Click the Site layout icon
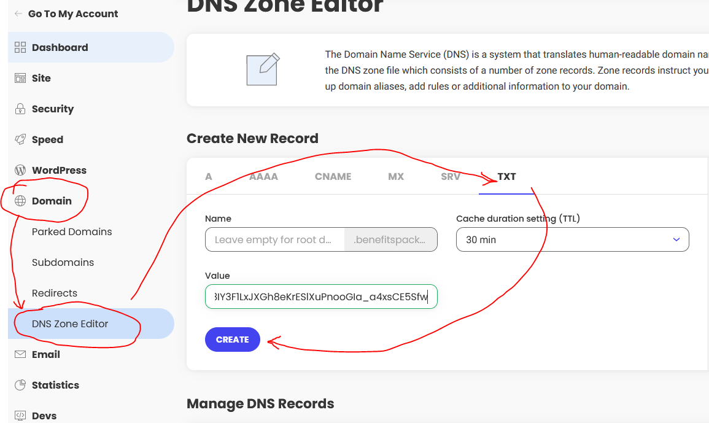Viewport: 709px width, 423px height. coord(20,78)
